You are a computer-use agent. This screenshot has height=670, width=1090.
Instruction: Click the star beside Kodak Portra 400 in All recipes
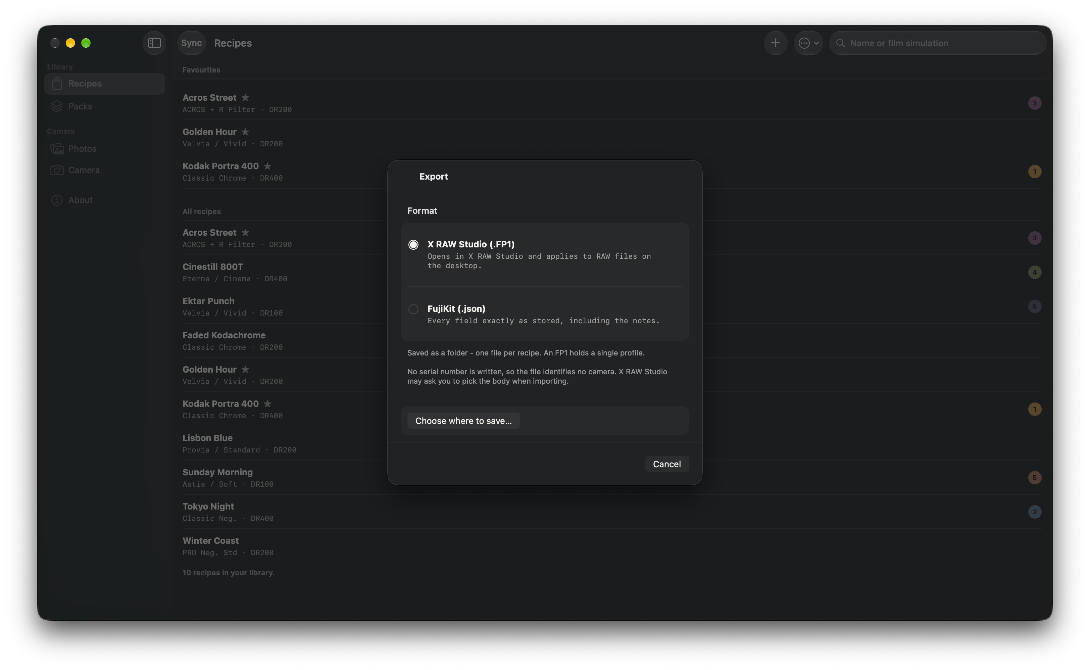click(267, 404)
